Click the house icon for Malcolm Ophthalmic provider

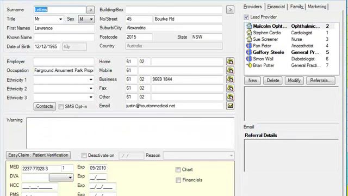[x=249, y=26]
